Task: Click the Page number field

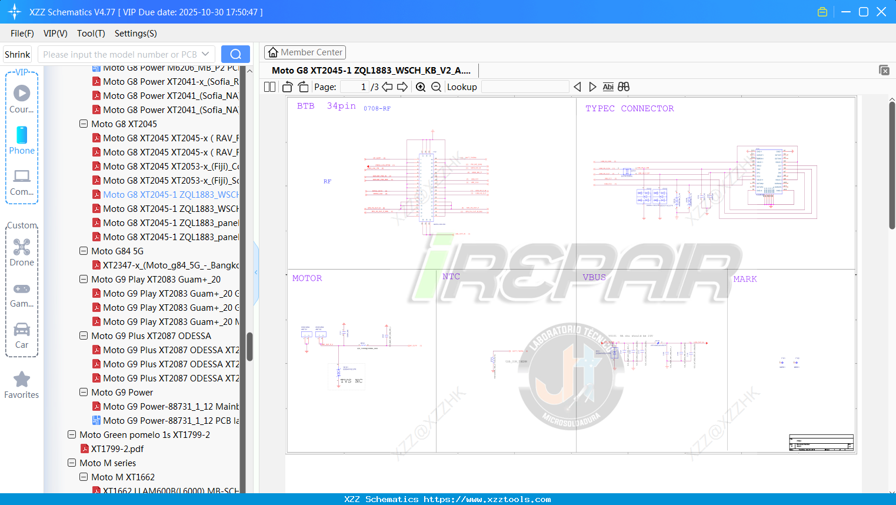Action: pyautogui.click(x=355, y=87)
